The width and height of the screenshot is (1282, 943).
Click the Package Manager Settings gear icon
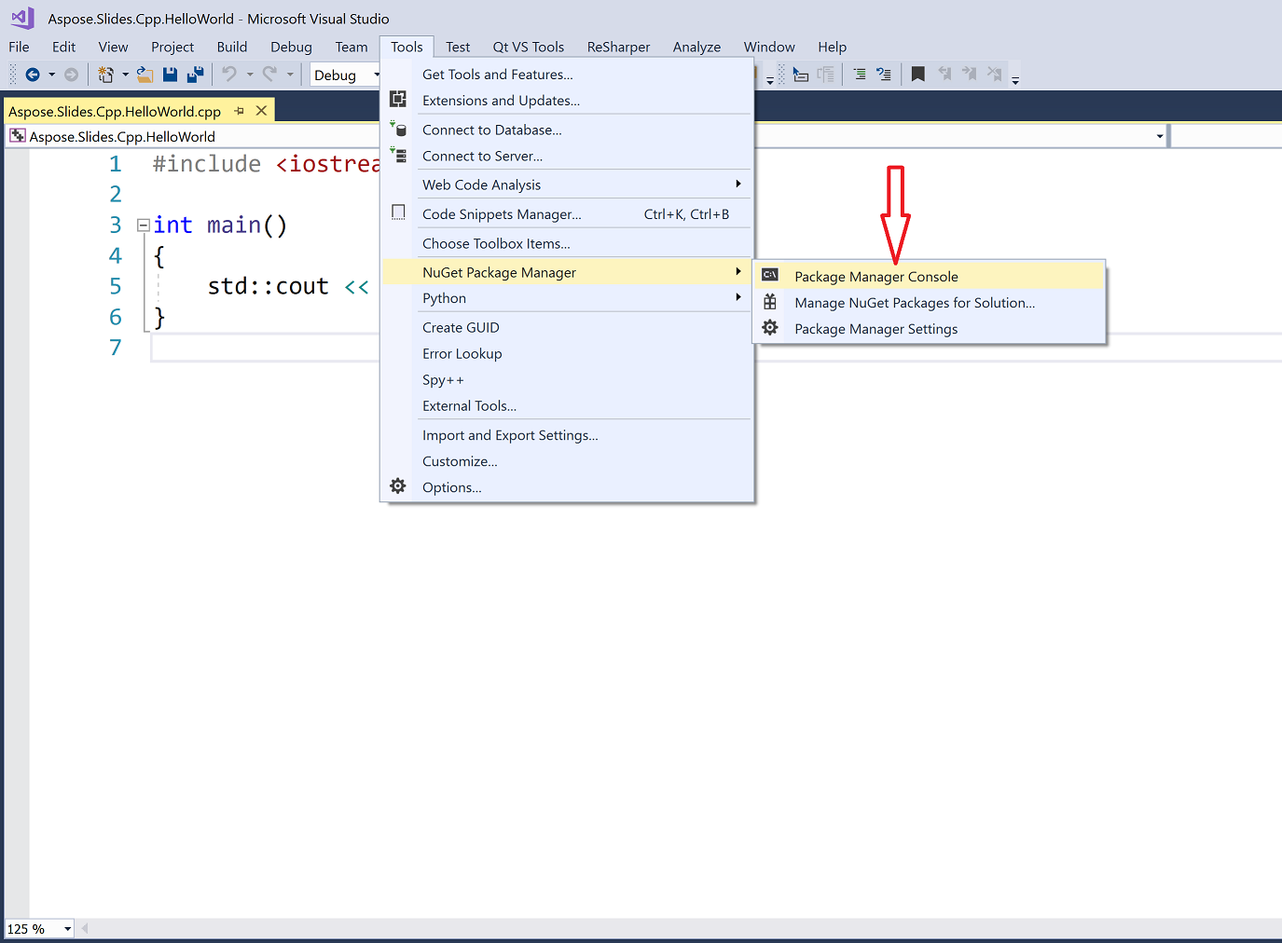point(770,328)
